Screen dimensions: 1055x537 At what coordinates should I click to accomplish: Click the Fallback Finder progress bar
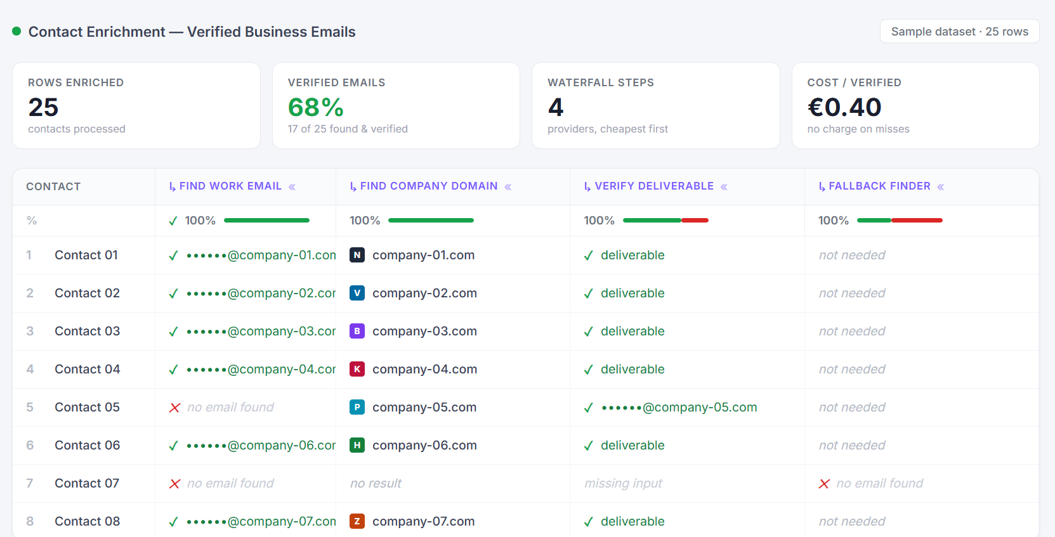[x=900, y=221]
